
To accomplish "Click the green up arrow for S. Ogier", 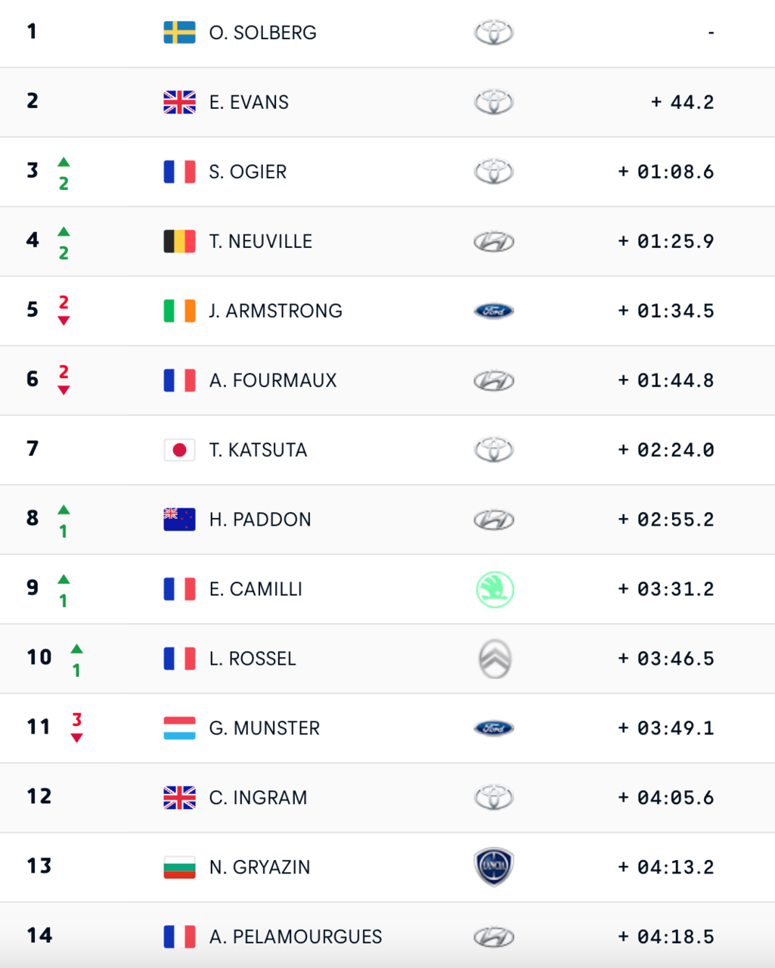I will 64,162.
